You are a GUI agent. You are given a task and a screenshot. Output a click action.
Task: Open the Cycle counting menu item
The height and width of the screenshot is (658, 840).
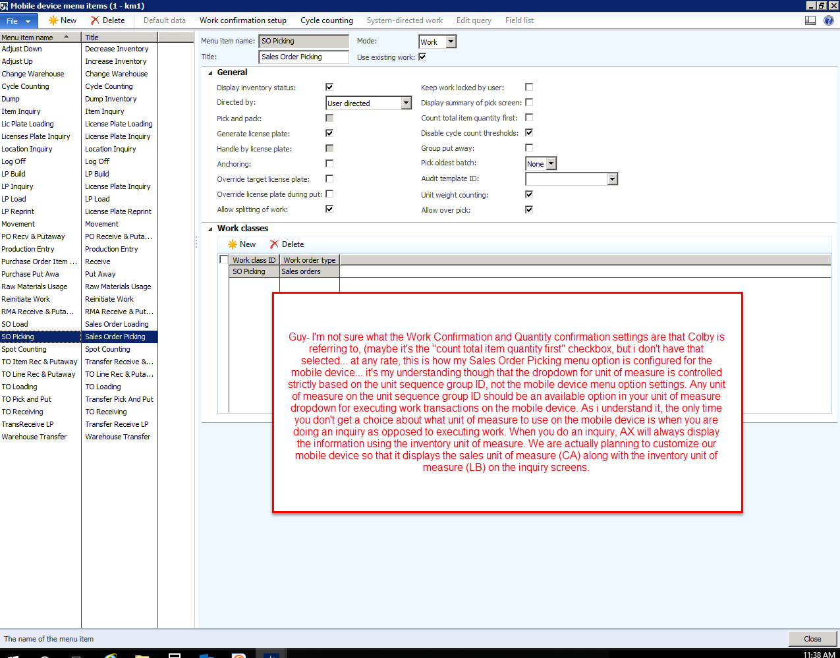(326, 20)
